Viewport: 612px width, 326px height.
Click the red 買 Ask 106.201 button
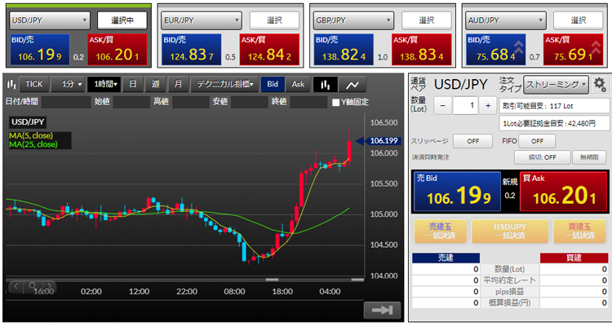pos(563,191)
